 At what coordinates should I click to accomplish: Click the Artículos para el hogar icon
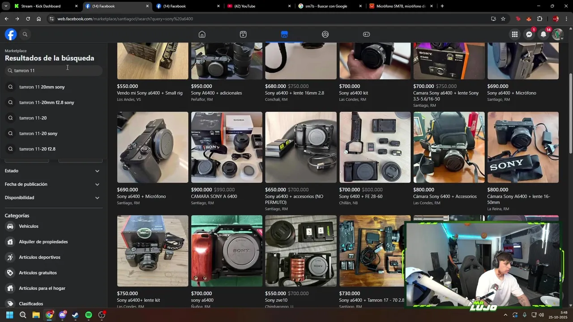pyautogui.click(x=10, y=288)
